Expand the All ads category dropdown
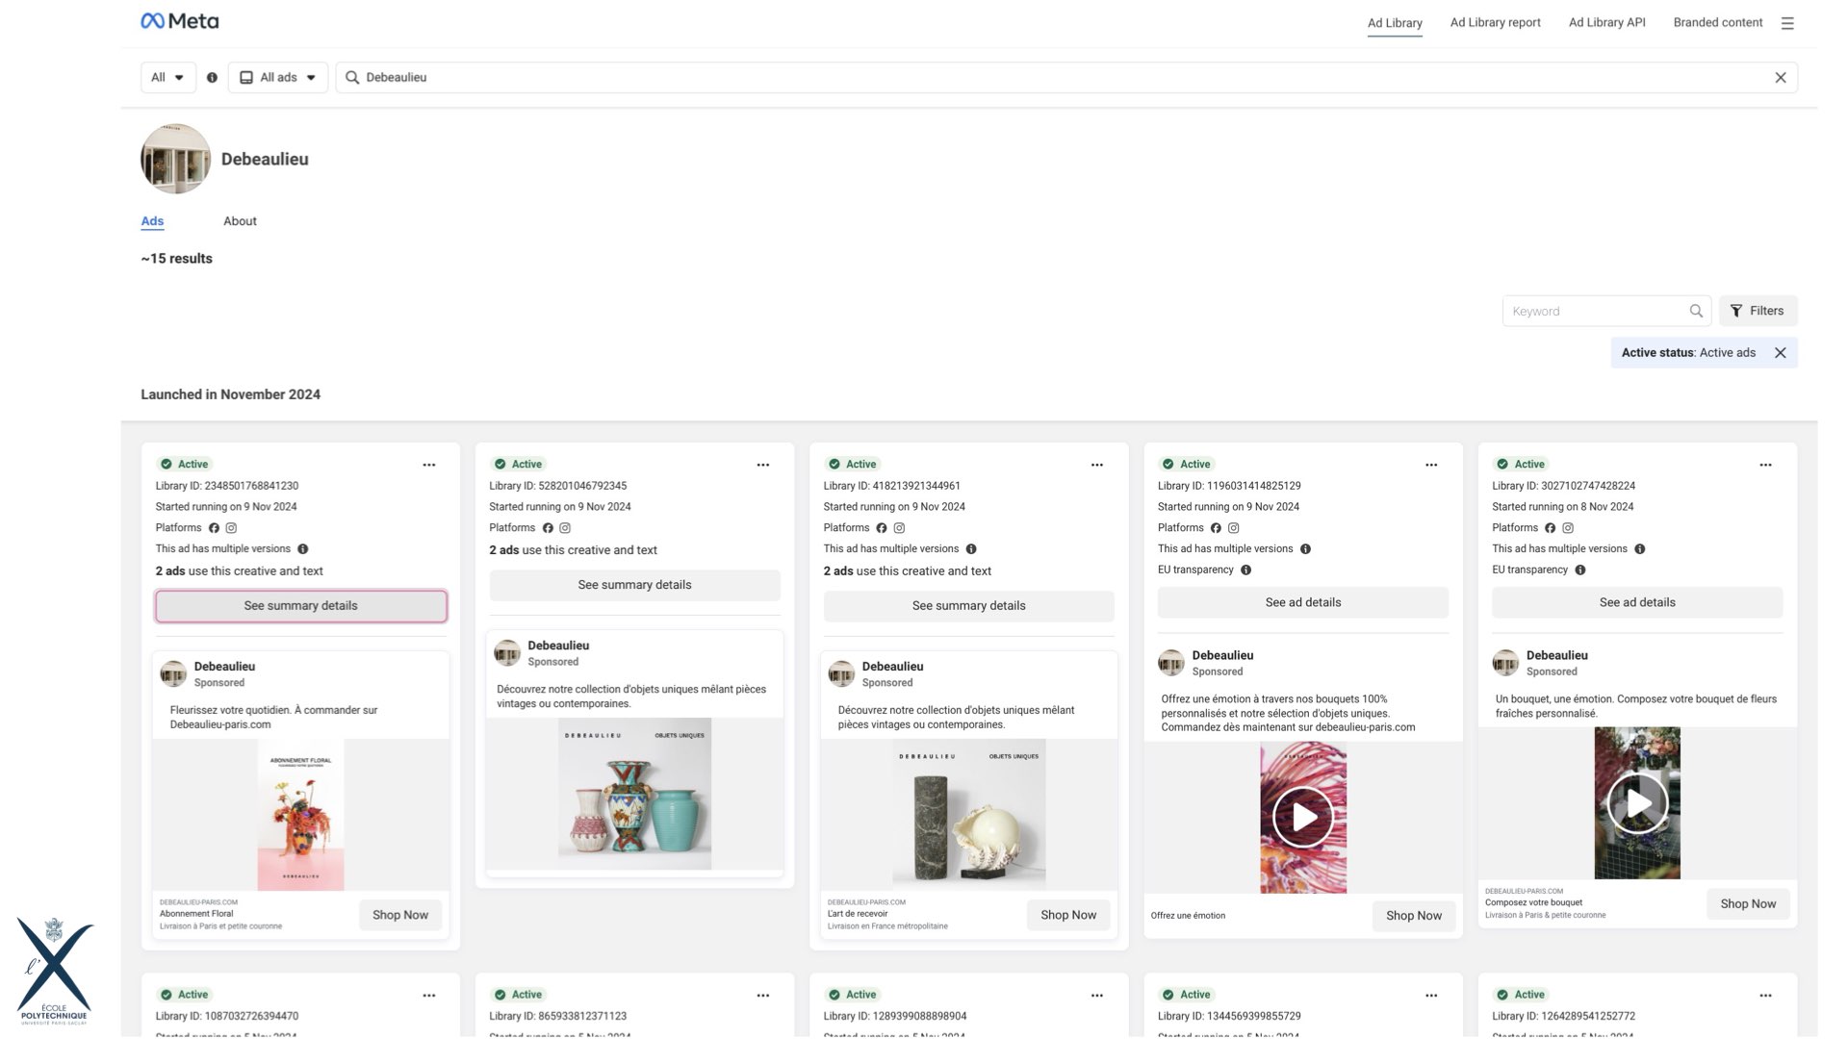Viewport: 1848px width, 1039px height. (x=278, y=78)
